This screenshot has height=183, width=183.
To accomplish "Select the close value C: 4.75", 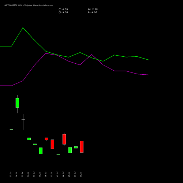I will [63, 10].
